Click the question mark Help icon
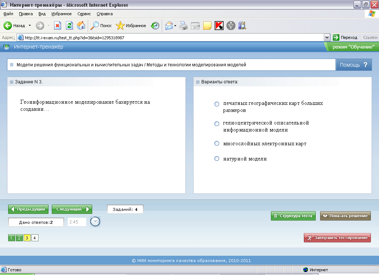This screenshot has height=275, width=379. click(x=365, y=64)
